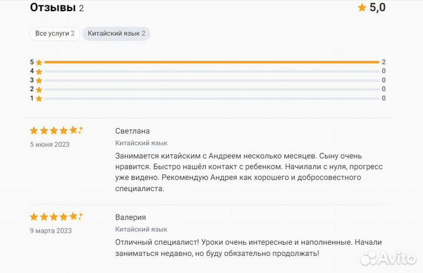Click the date '9 марта 2023'
Screen dimensions: 423x273
pyautogui.click(x=51, y=231)
